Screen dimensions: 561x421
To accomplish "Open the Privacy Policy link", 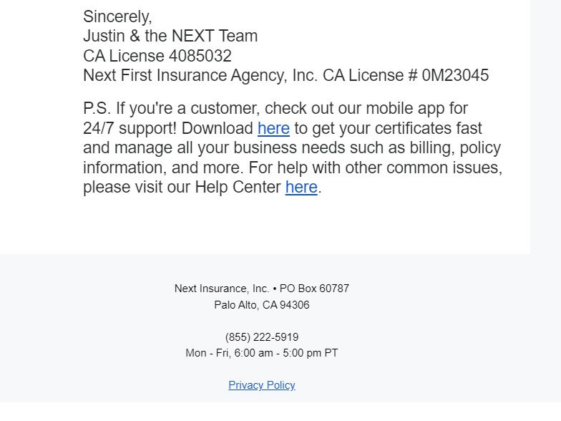I will [262, 385].
